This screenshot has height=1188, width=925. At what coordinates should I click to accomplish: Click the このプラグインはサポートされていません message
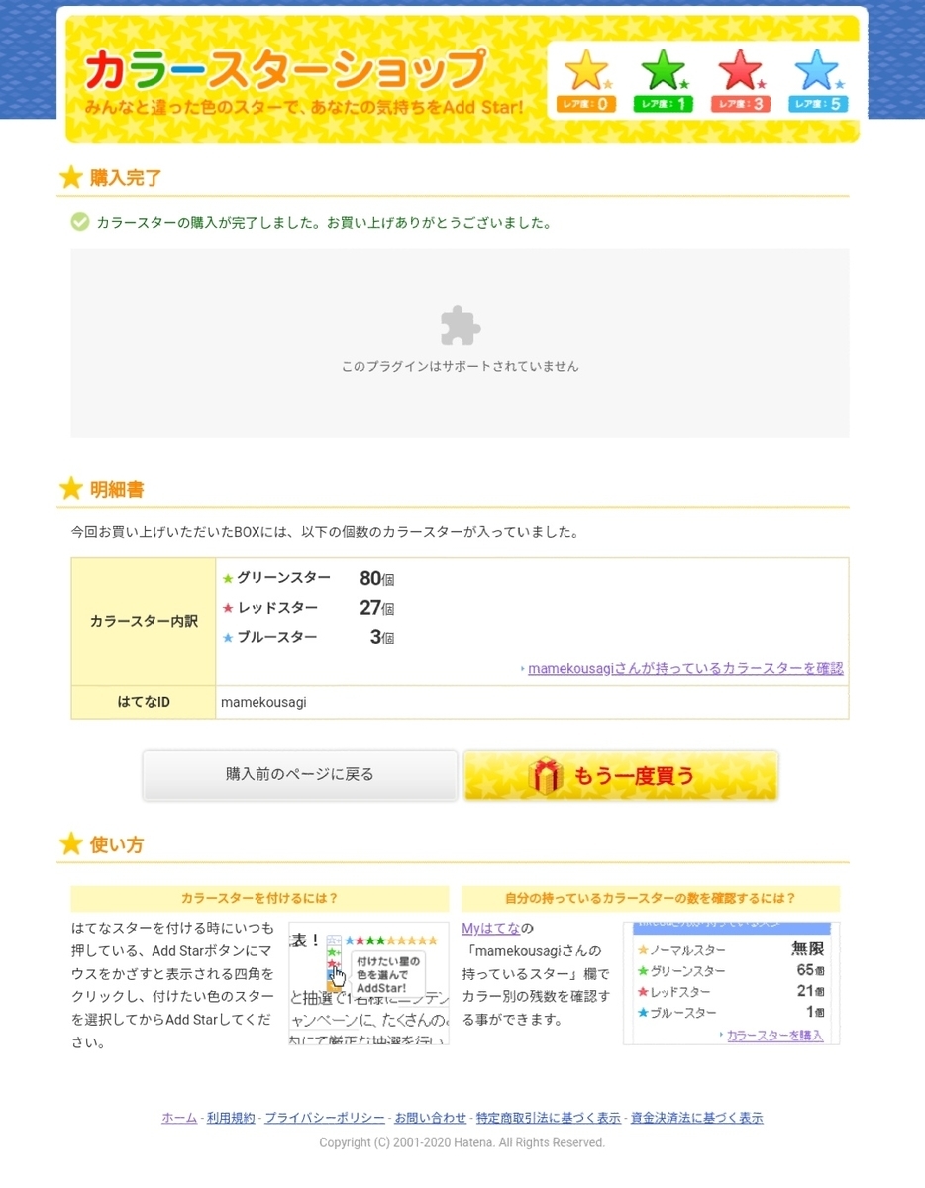point(460,366)
